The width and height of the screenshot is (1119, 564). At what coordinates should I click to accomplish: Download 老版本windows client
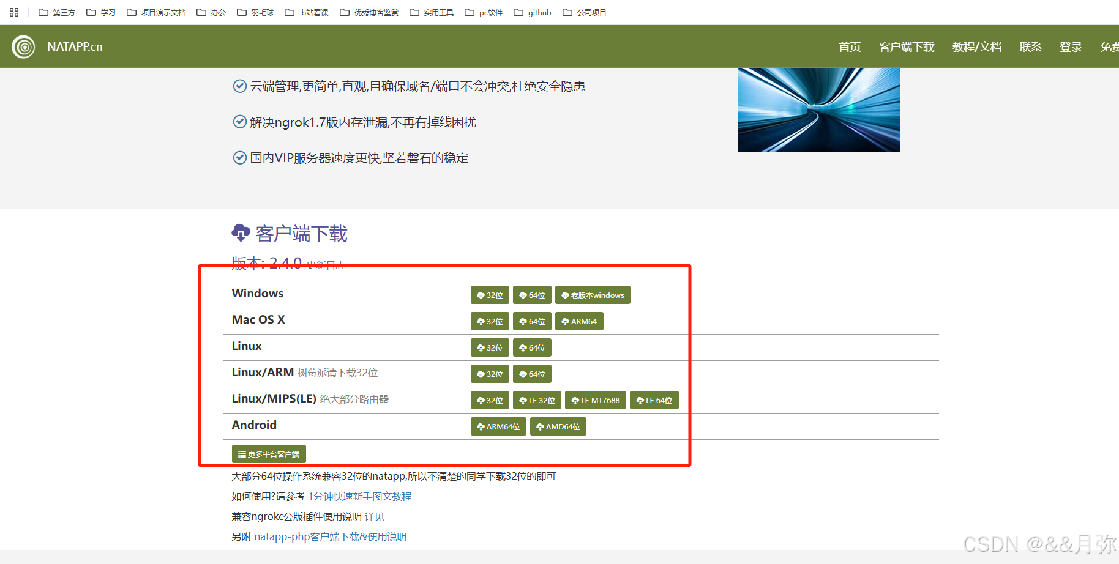[x=593, y=295]
